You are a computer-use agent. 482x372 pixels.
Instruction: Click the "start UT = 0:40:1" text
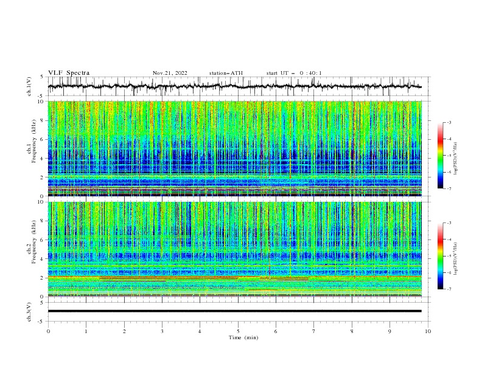294,73
